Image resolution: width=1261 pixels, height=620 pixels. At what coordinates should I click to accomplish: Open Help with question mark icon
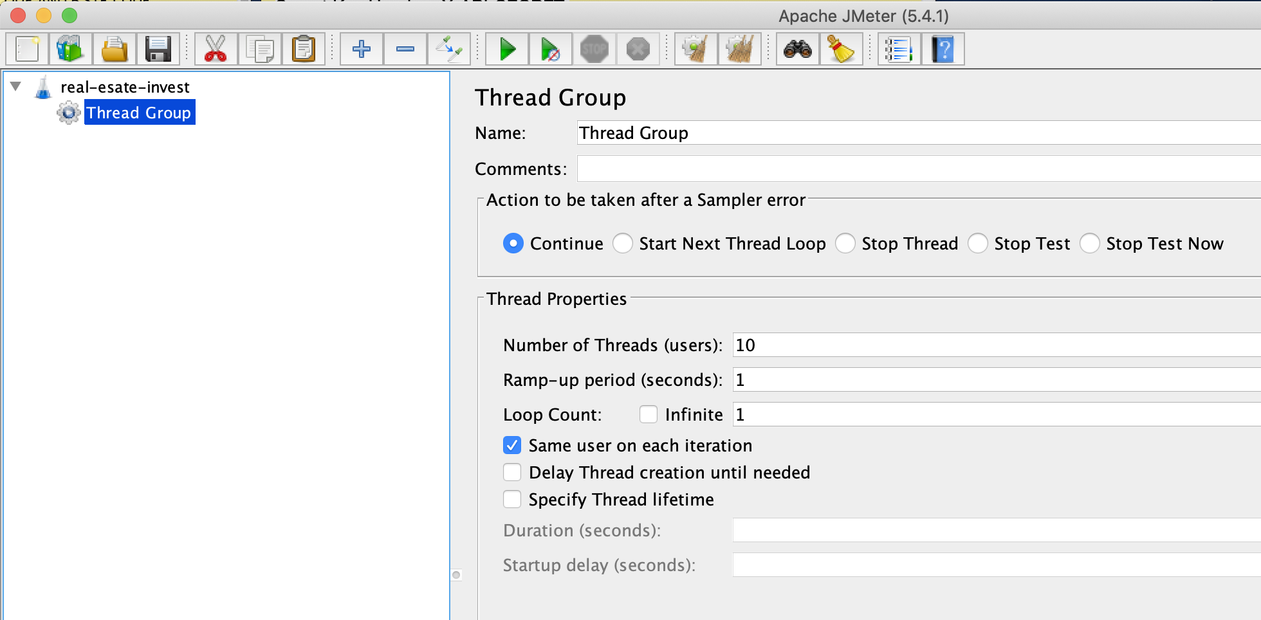pyautogui.click(x=943, y=49)
